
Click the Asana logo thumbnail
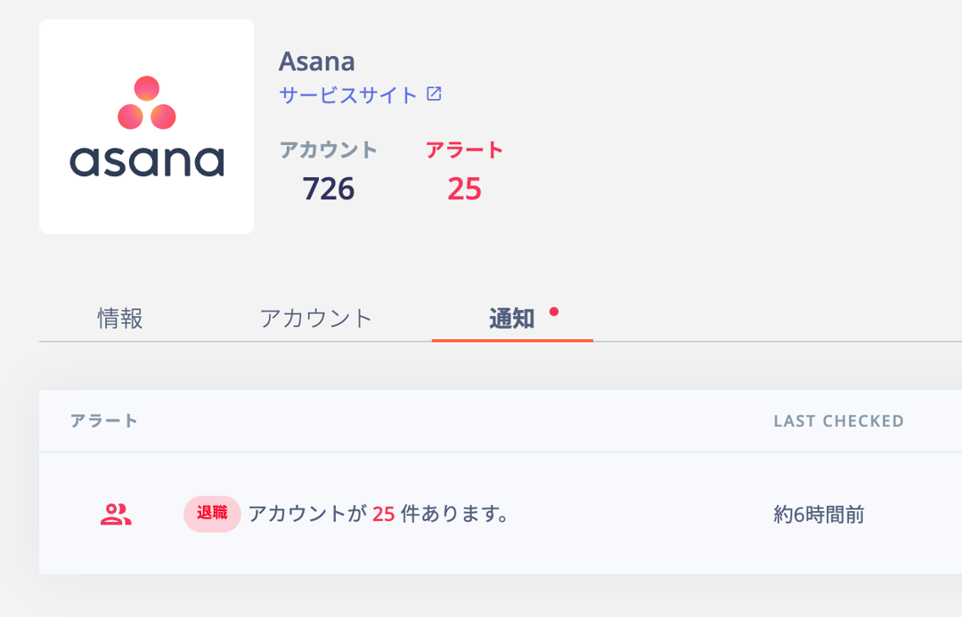pyautogui.click(x=147, y=126)
